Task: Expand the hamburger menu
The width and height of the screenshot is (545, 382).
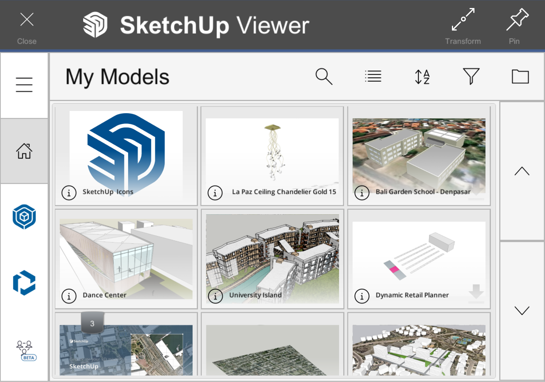Action: (24, 85)
